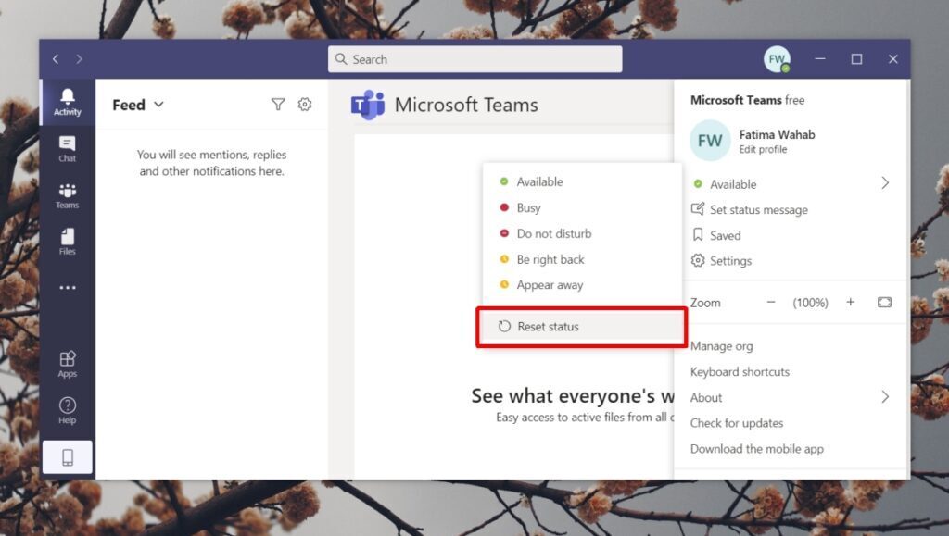Open the mobile device icon at sidebar bottom
This screenshot has width=949, height=536.
(x=66, y=456)
